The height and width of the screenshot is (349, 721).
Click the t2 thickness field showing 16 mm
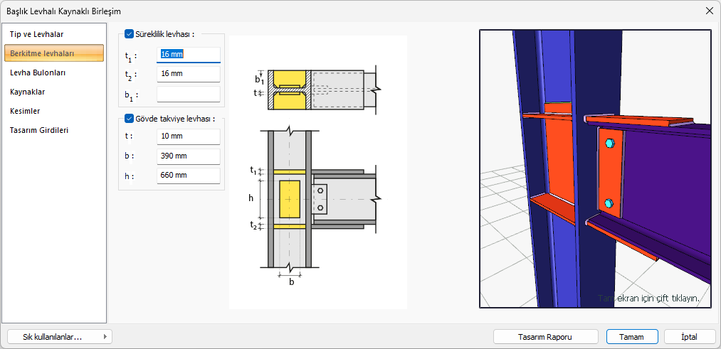point(188,74)
